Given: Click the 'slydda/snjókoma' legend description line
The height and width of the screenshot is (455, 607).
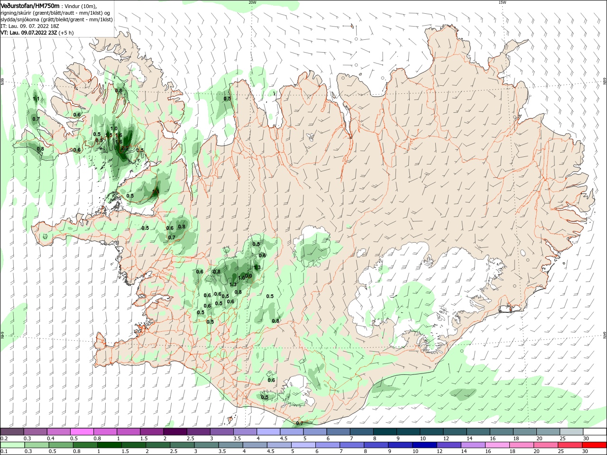Looking at the screenshot, I should (56, 19).
